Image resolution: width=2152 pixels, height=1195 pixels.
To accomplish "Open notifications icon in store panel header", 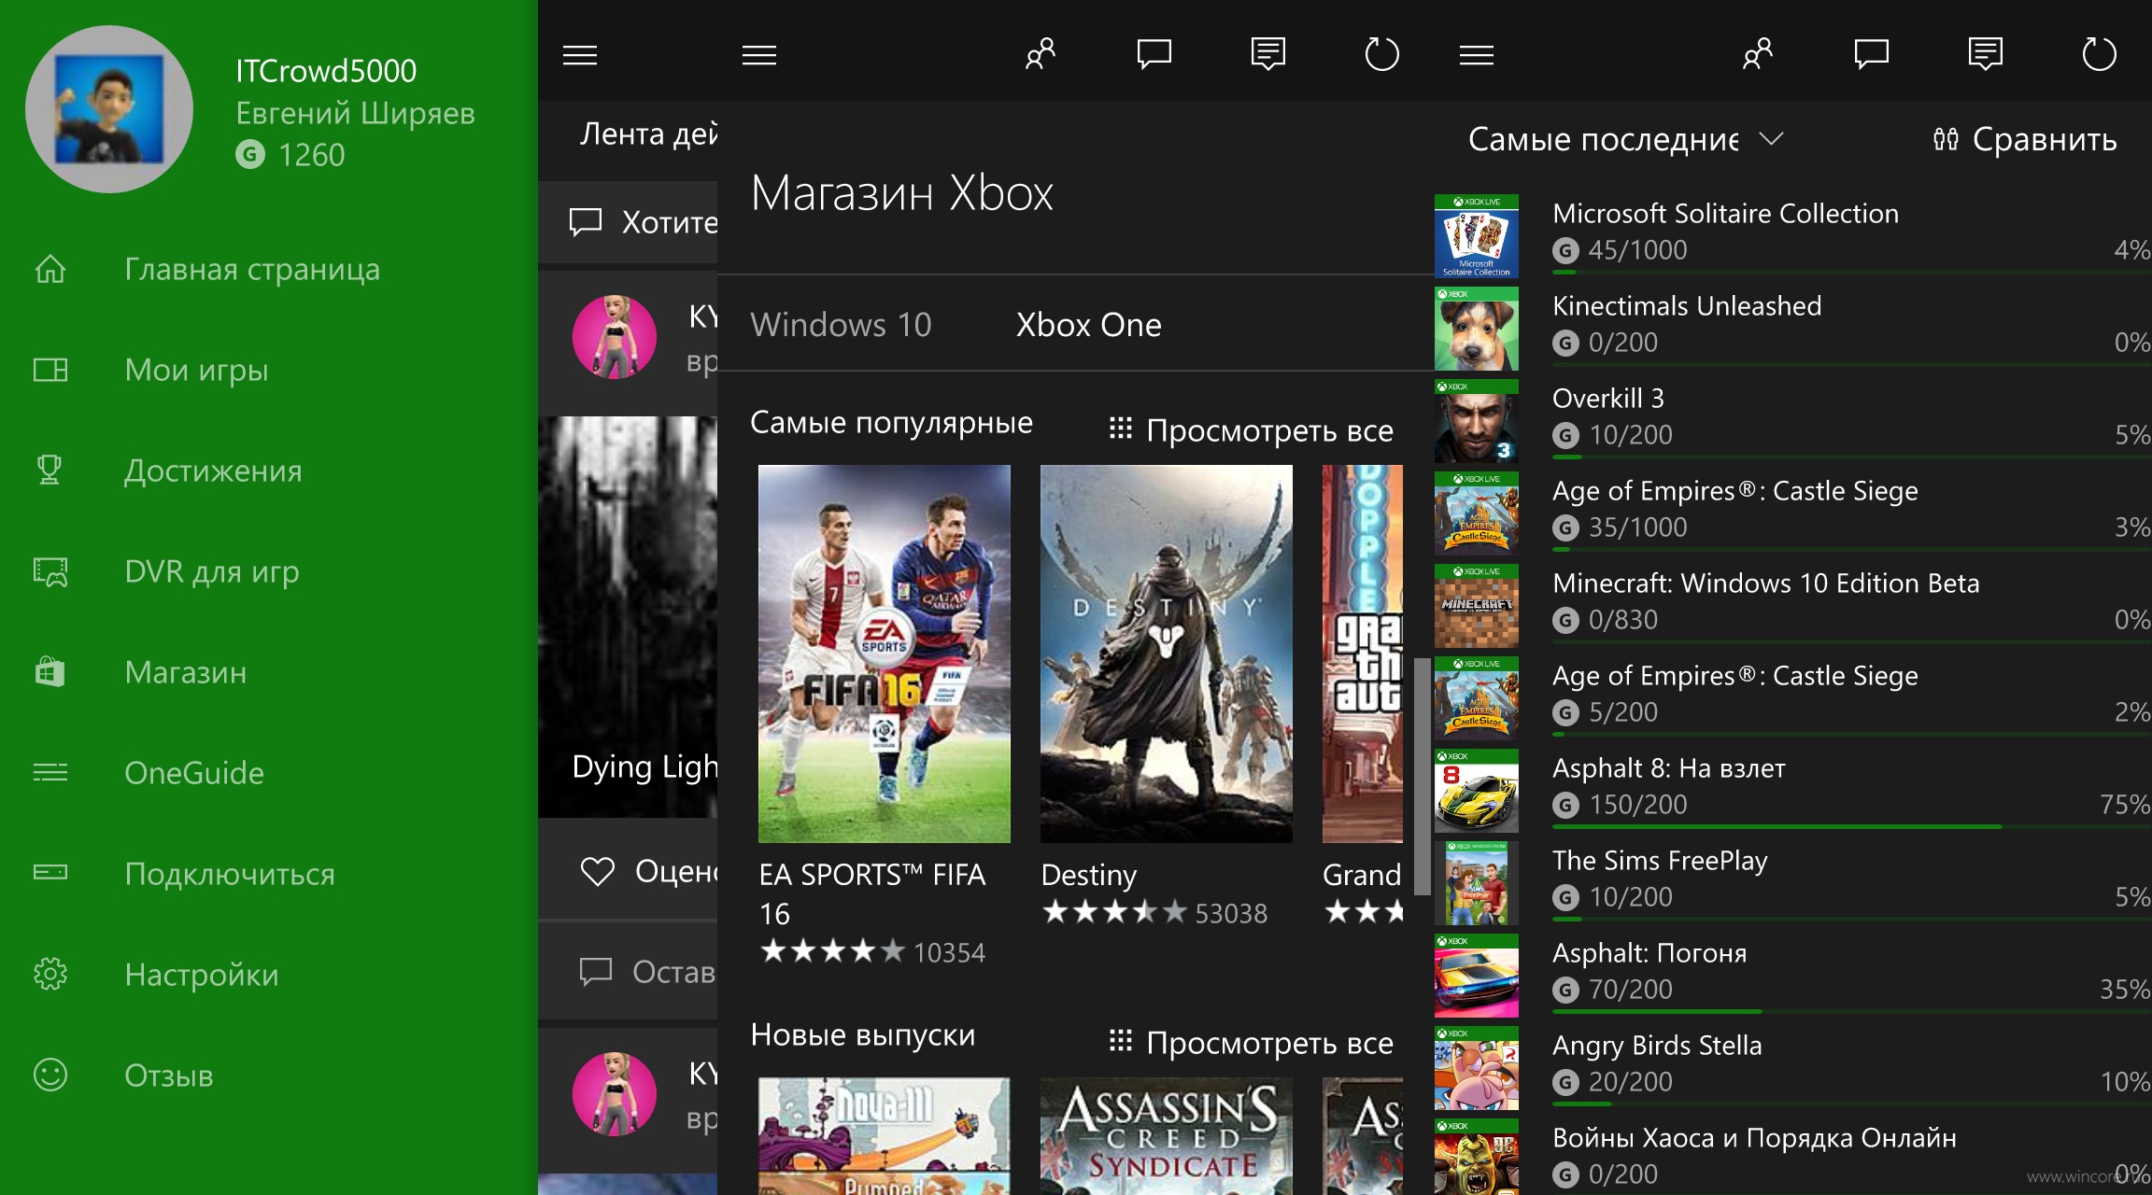I will pyautogui.click(x=1268, y=54).
